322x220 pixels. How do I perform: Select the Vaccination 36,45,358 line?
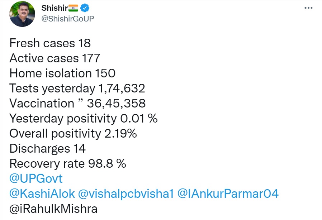coord(77,104)
